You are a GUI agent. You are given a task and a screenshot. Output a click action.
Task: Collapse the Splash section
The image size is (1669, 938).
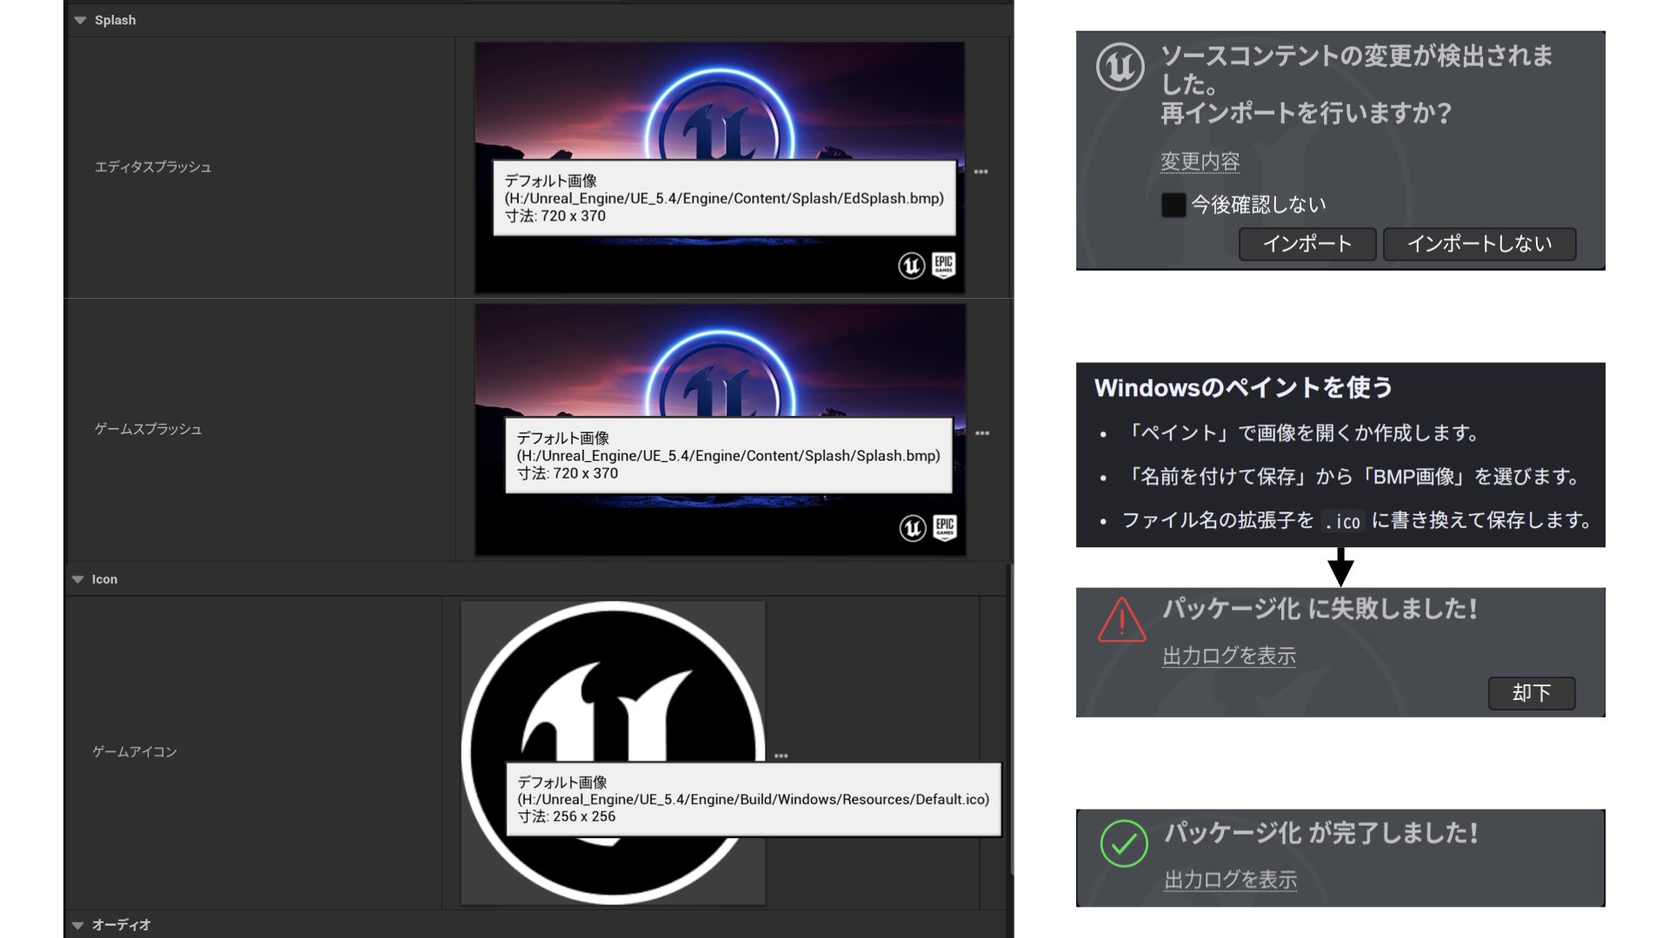(x=80, y=20)
